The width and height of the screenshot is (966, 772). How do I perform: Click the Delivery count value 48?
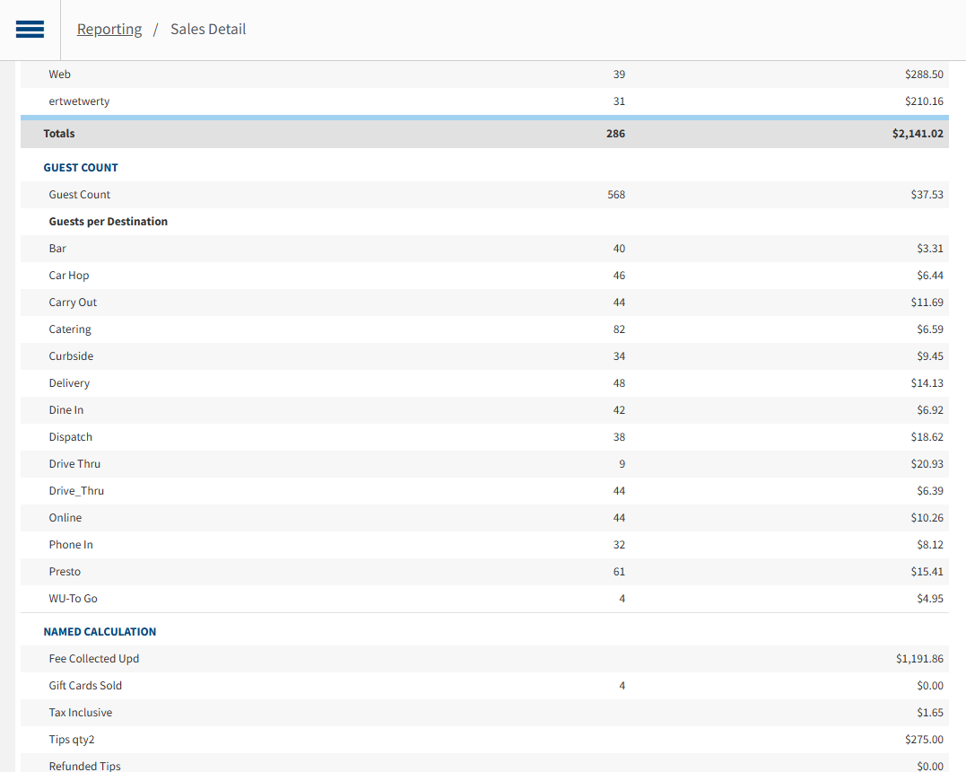[x=618, y=382]
